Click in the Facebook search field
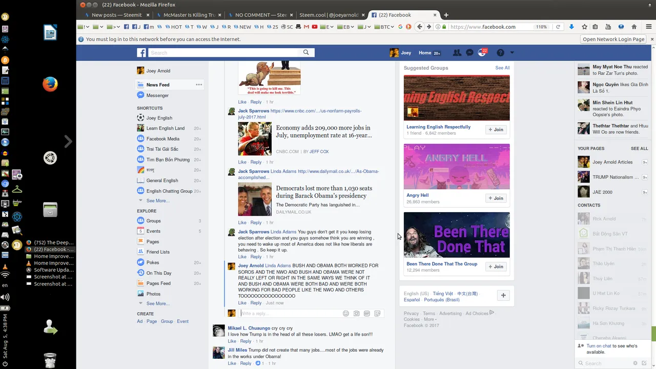The height and width of the screenshot is (369, 656). [x=223, y=52]
